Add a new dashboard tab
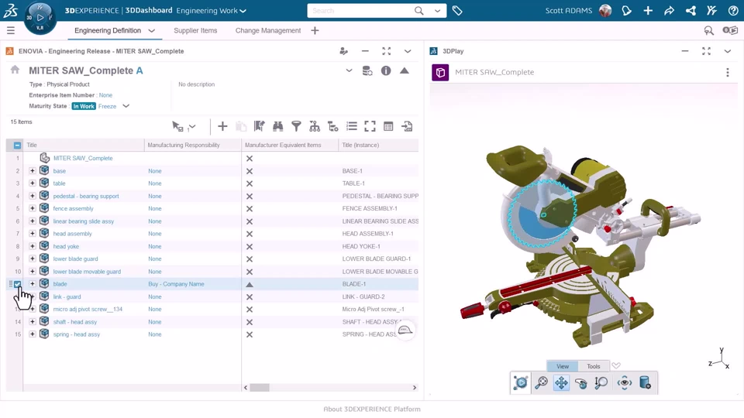The width and height of the screenshot is (744, 418). 315,30
